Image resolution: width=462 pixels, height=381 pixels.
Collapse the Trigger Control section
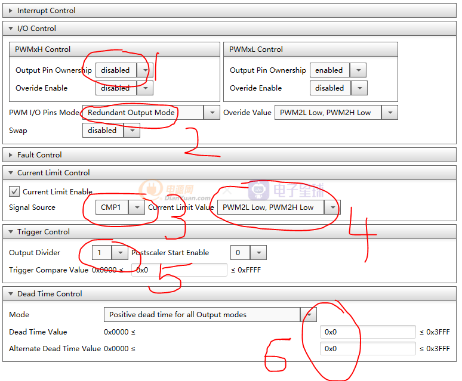11,232
